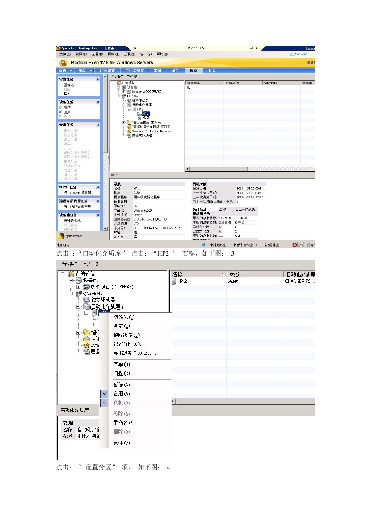The width and height of the screenshot is (371, 524).
Task: Switch to the 作业监视器 tab
Action: tap(134, 71)
